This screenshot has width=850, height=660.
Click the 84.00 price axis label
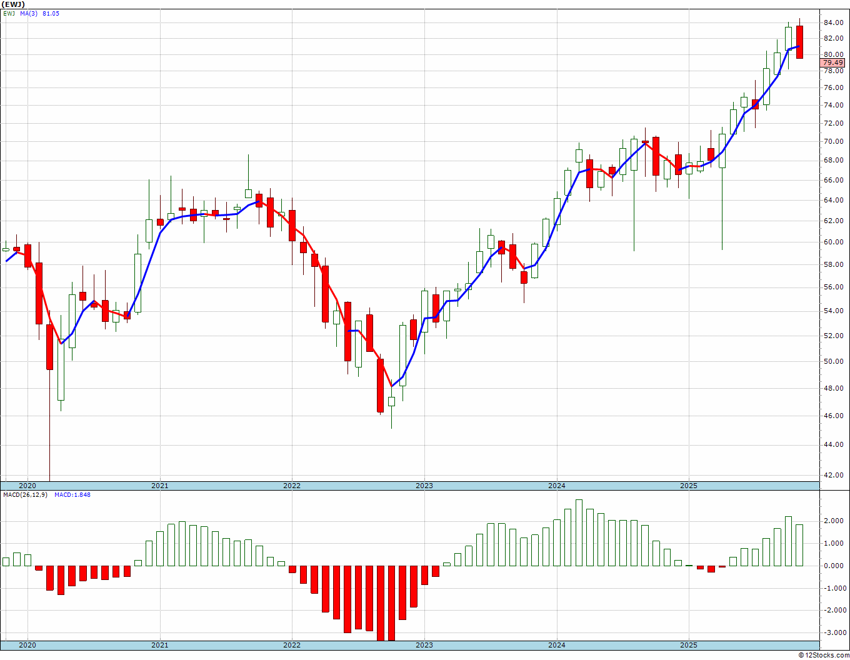(x=833, y=23)
